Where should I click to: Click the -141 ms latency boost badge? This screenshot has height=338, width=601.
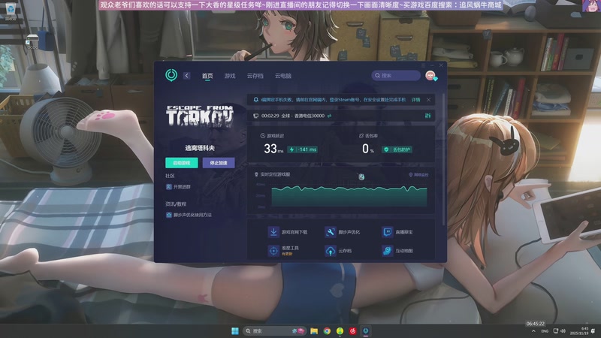click(x=303, y=149)
